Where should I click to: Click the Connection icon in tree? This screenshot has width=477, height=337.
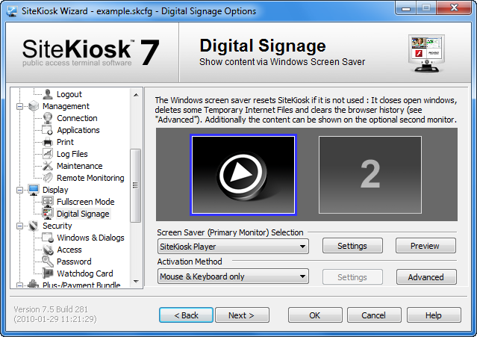tap(48, 118)
